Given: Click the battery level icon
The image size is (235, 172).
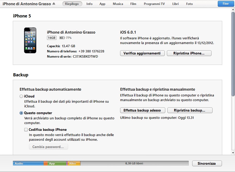Looking at the screenshot, I should (62, 38).
